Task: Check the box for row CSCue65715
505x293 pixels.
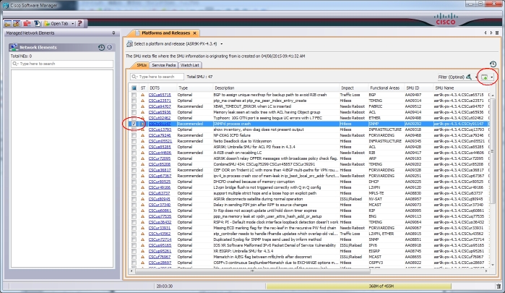Action: (134, 95)
